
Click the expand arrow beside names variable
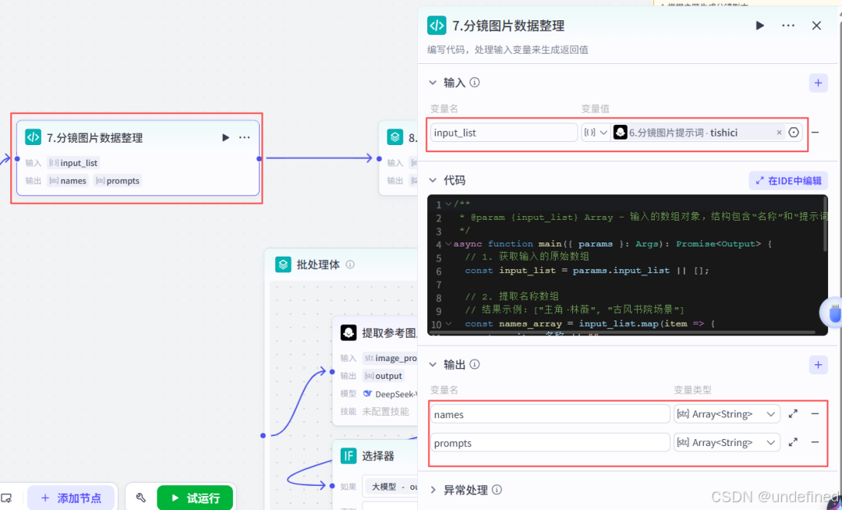point(793,414)
